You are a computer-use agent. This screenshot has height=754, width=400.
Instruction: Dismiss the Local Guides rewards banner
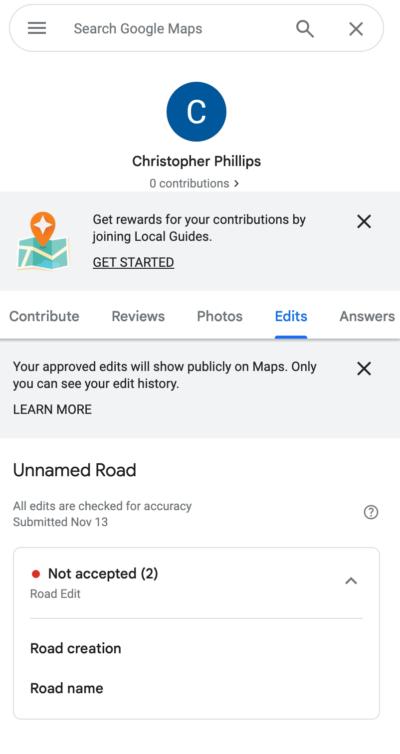(364, 221)
